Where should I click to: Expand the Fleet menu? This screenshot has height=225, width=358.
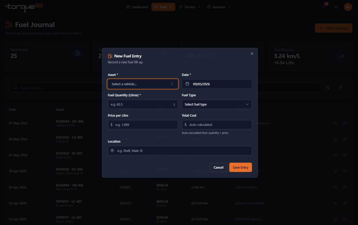(x=163, y=7)
